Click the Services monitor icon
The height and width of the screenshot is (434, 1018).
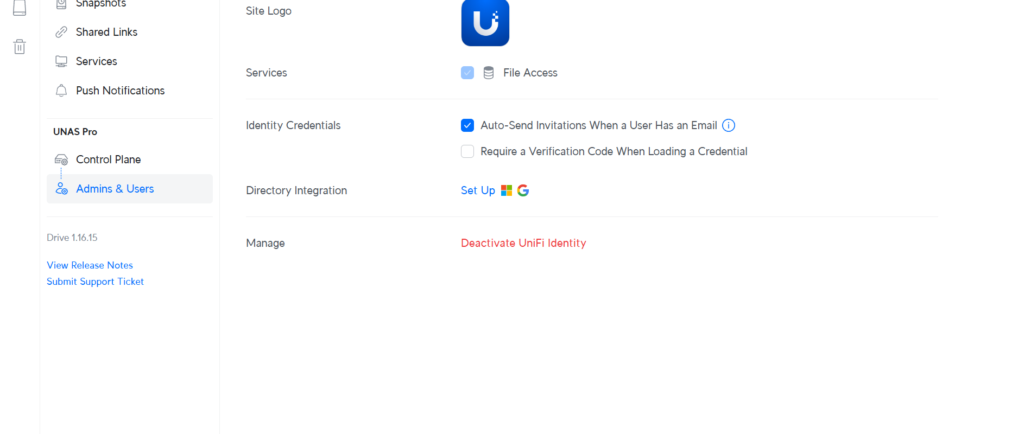(x=61, y=61)
